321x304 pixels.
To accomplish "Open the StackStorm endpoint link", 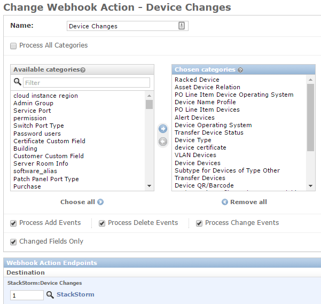I will point(75,294).
